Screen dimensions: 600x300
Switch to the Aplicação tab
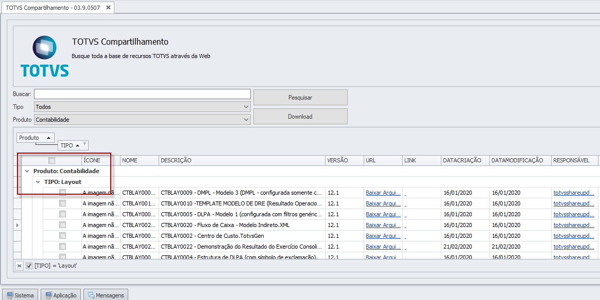[61, 295]
